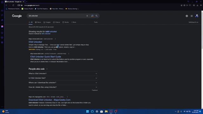Switch to the Images tab
This screenshot has width=203, height=114.
pyautogui.click(x=47, y=22)
